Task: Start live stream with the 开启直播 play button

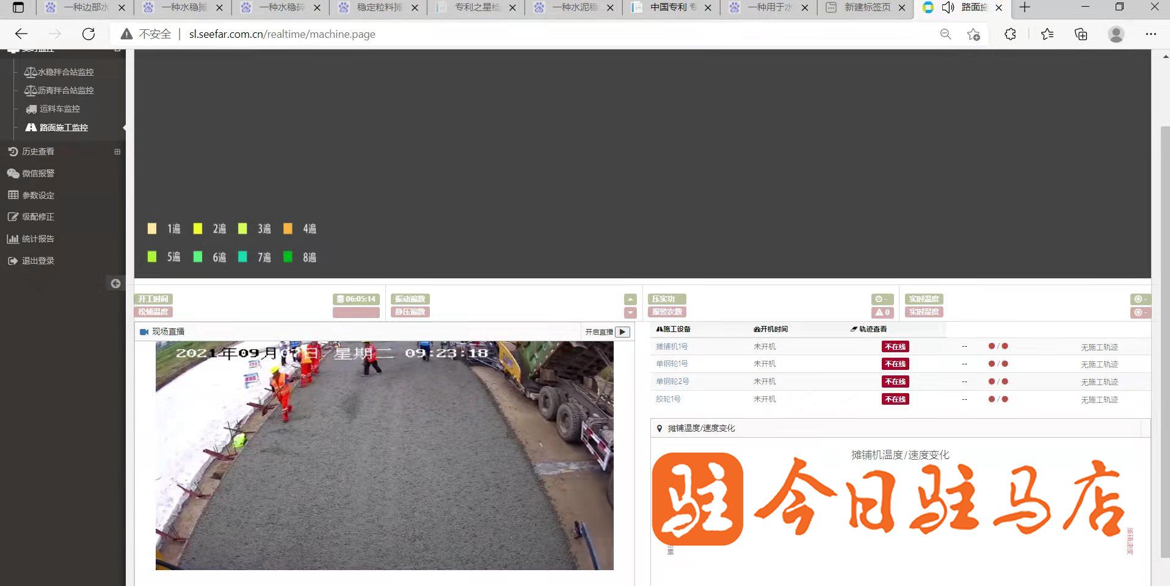Action: [x=622, y=332]
